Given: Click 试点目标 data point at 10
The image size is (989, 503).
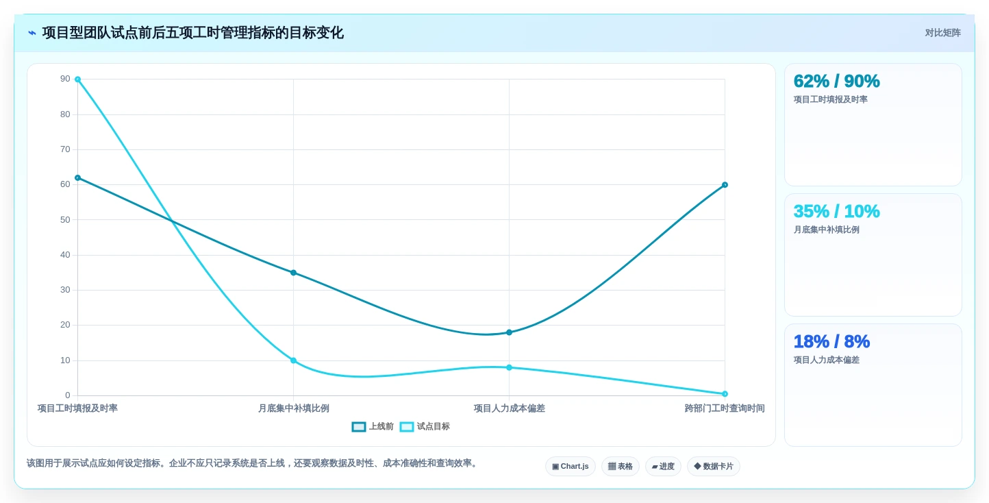Looking at the screenshot, I should 293,360.
